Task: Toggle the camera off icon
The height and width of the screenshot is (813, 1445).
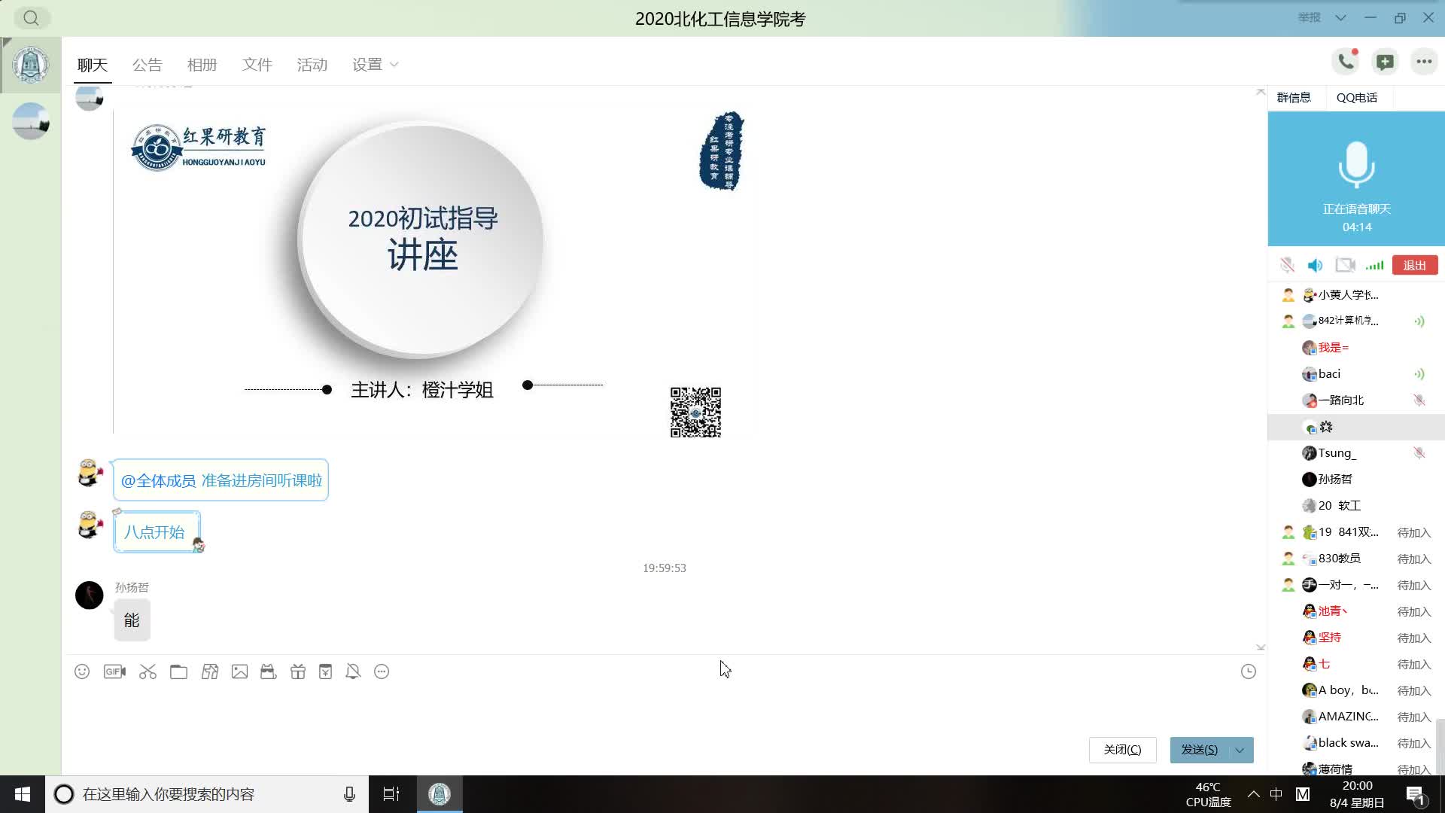Action: [x=1344, y=265]
